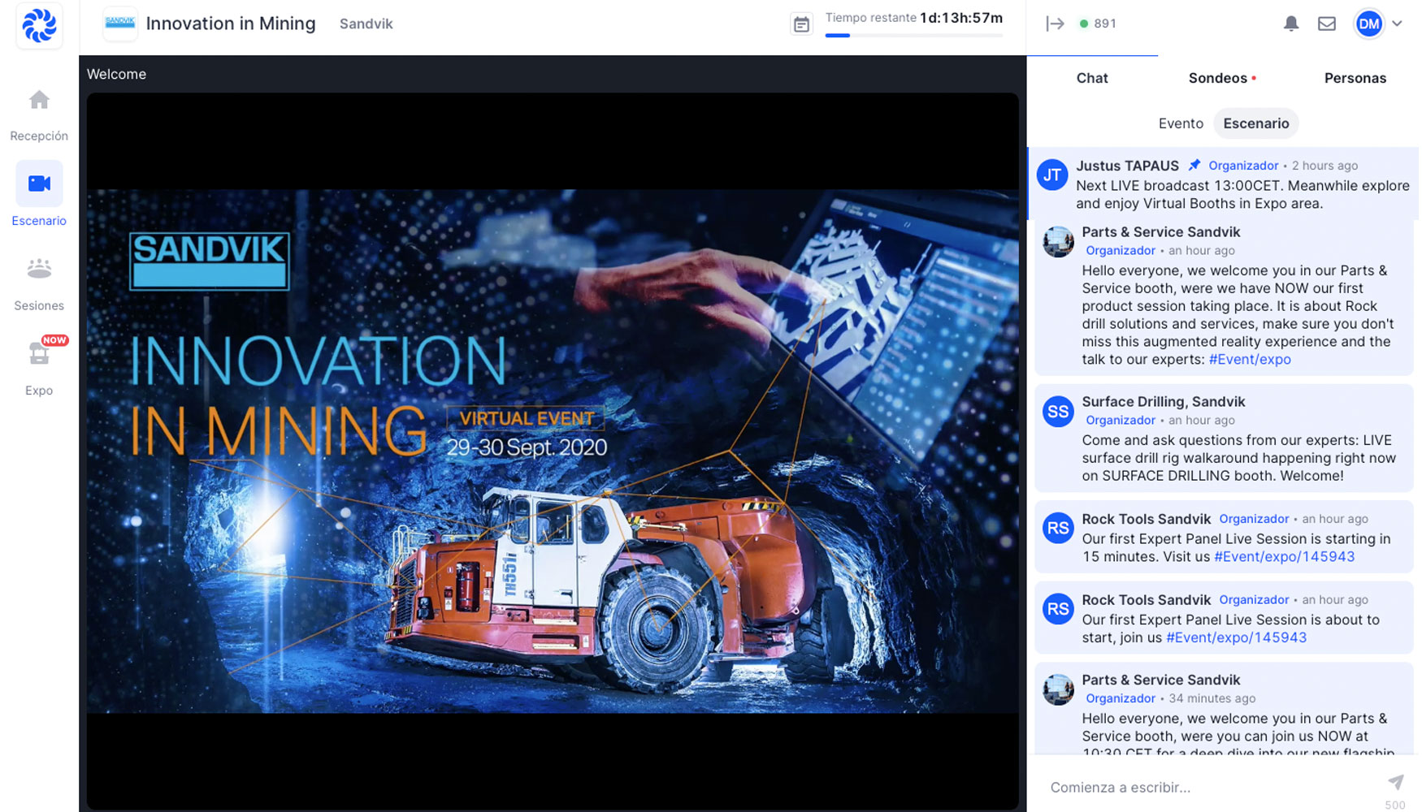Open the #Event/expo link
1422x812 pixels.
click(x=1250, y=359)
